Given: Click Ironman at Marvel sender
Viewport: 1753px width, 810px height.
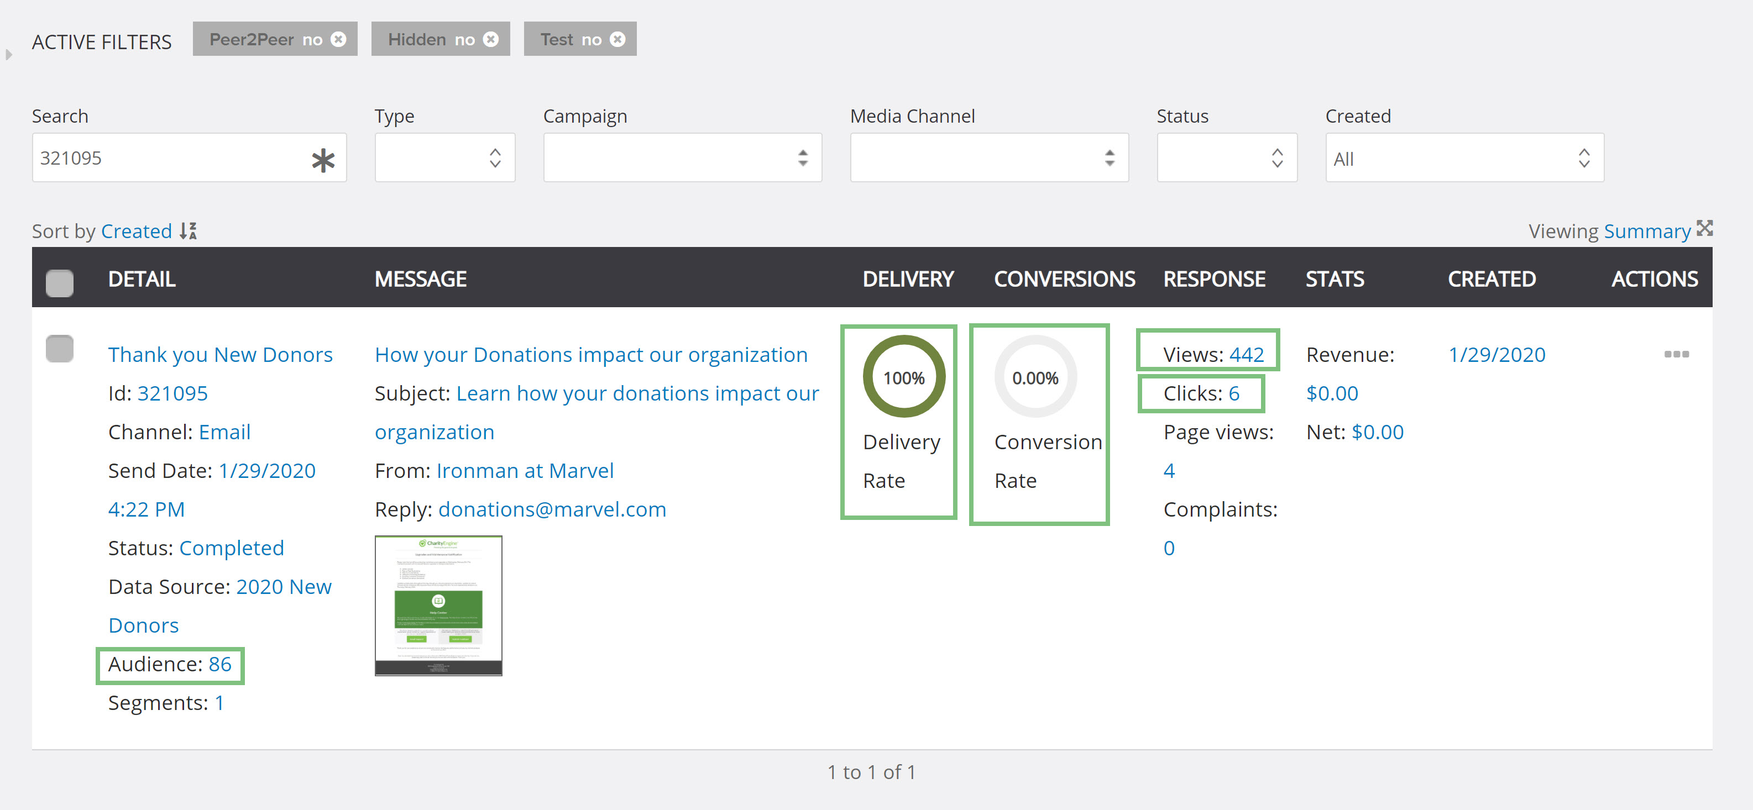Looking at the screenshot, I should pos(525,471).
